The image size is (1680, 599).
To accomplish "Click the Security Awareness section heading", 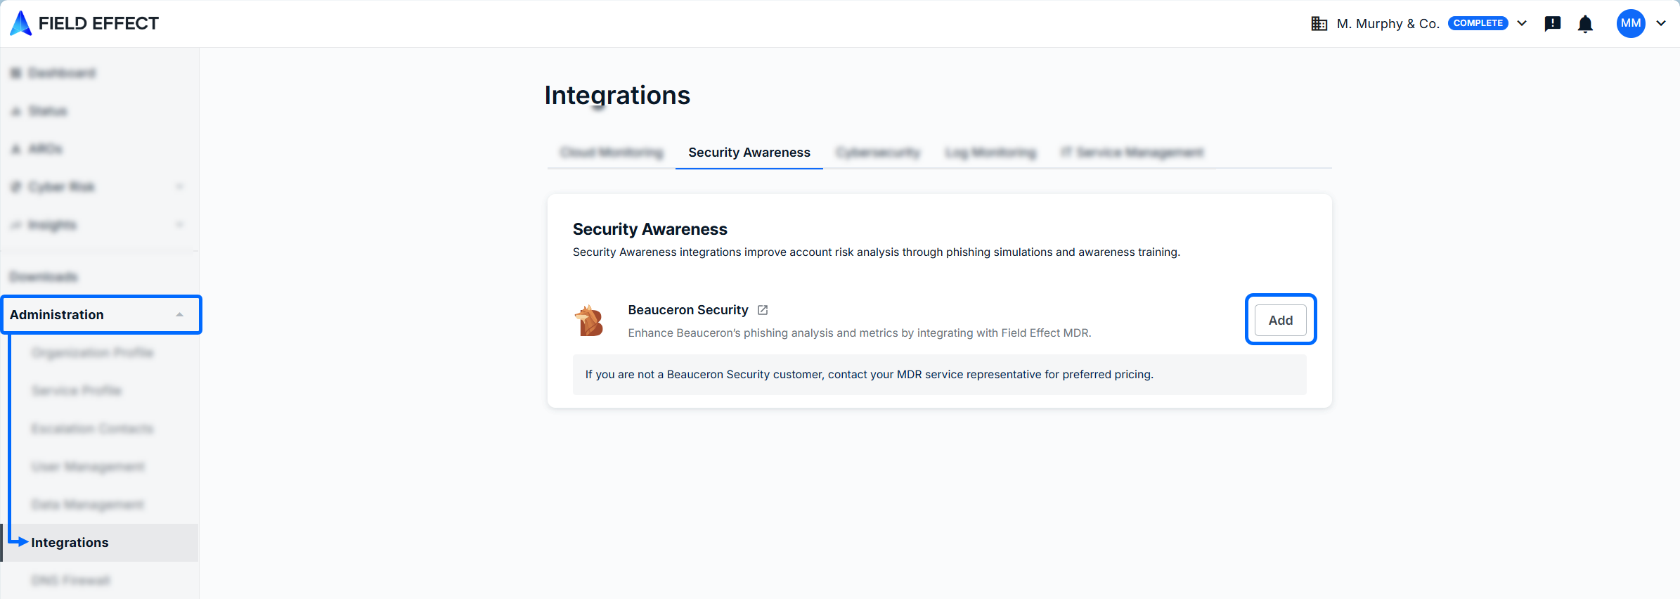I will click(650, 229).
